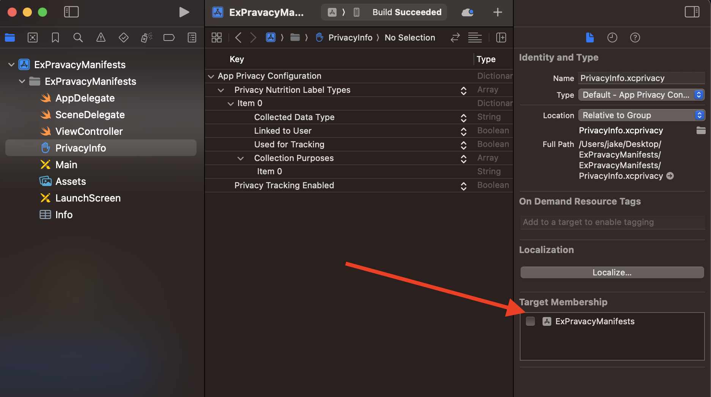Open key stepper for Collected Data Type
The width and height of the screenshot is (711, 397).
[464, 118]
